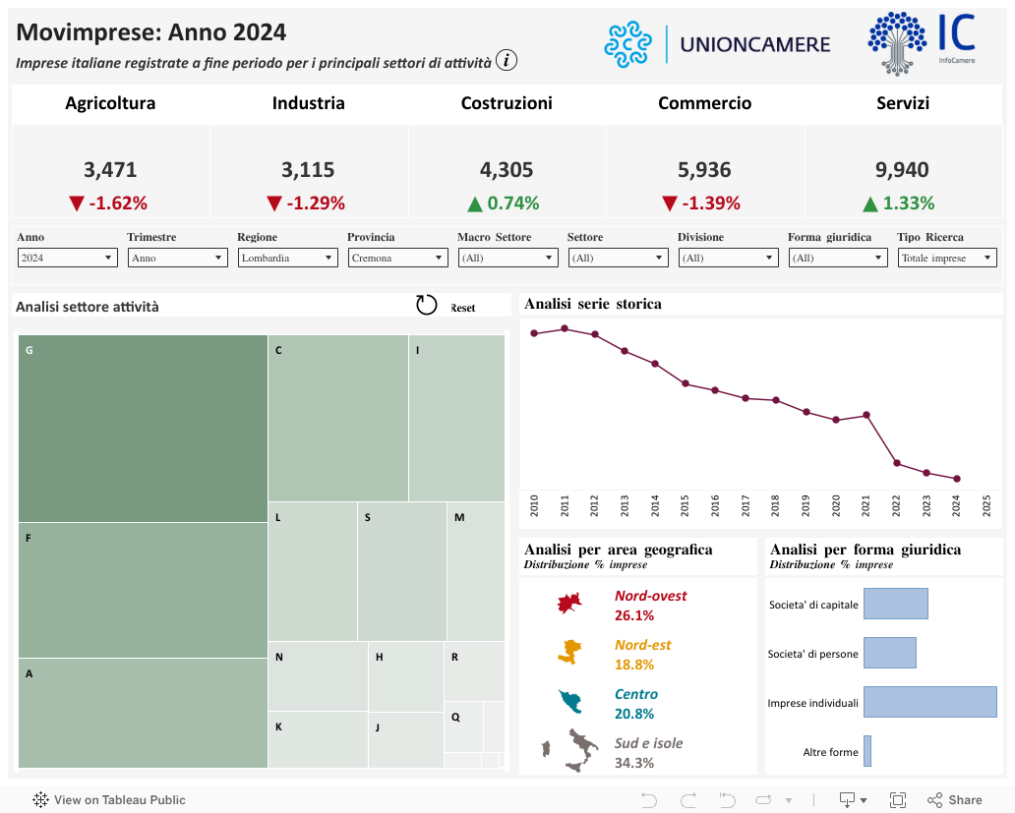Click the Nord-ovest red map icon

coord(570,605)
